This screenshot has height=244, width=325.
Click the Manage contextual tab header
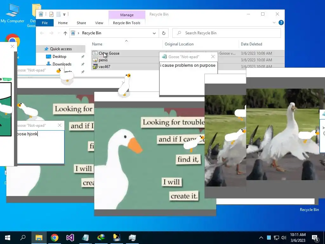127,15
